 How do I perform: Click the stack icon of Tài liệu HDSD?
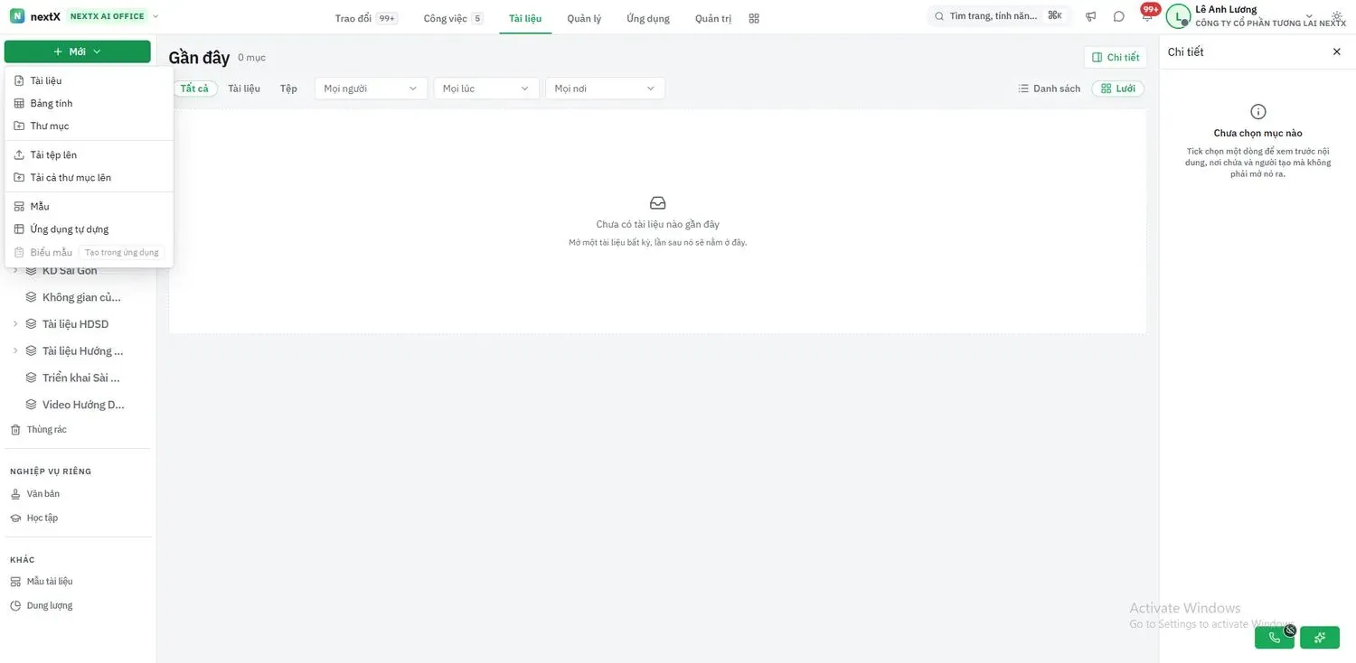[x=31, y=324]
